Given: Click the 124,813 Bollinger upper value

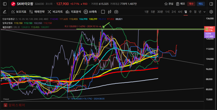Looking at the screenshot, I should tap(25, 27).
